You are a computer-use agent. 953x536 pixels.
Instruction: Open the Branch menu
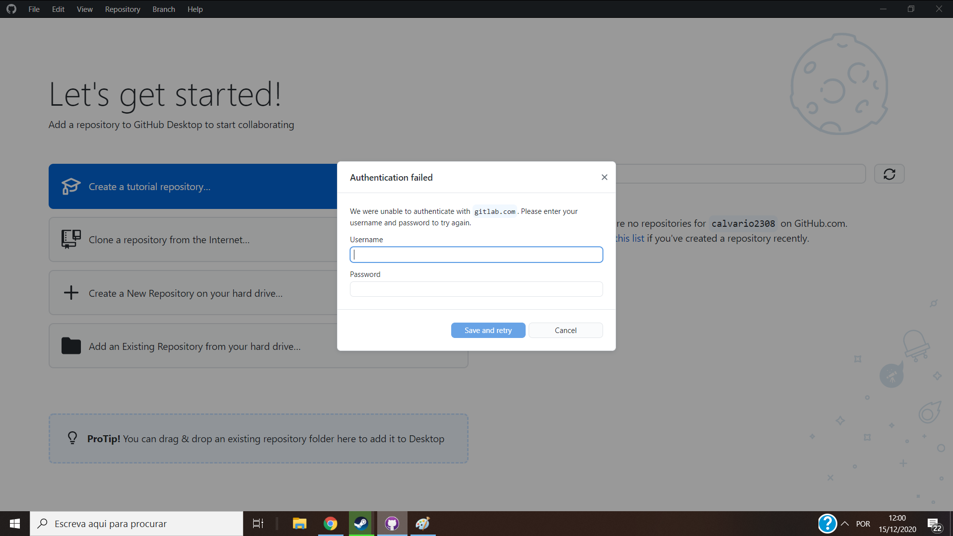tap(164, 9)
